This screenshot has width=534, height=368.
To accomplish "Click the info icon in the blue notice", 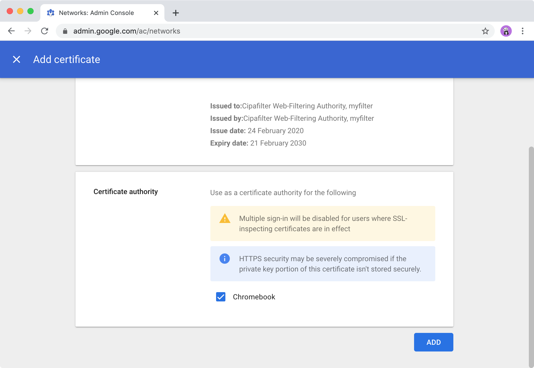I will point(224,259).
